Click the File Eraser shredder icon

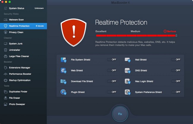point(6,98)
